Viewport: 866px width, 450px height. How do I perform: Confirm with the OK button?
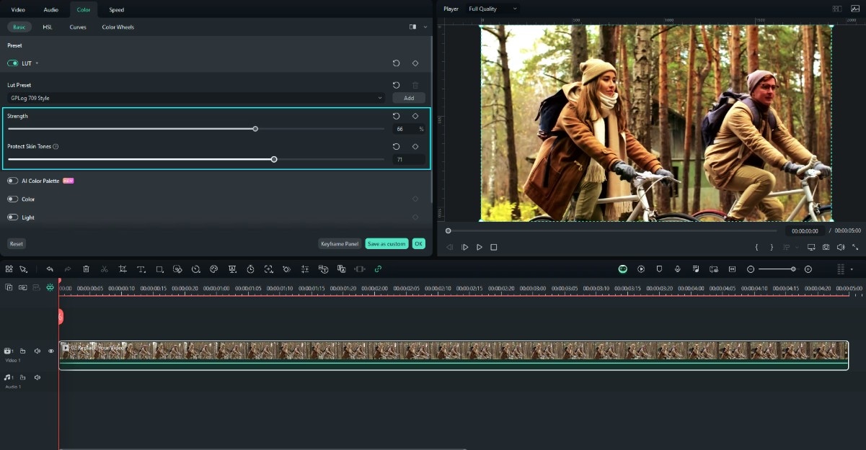pyautogui.click(x=419, y=244)
